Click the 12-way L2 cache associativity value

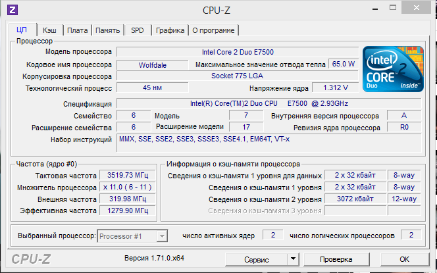404,199
